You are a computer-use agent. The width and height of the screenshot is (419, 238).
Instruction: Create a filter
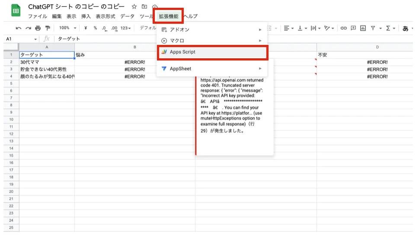pos(373,28)
